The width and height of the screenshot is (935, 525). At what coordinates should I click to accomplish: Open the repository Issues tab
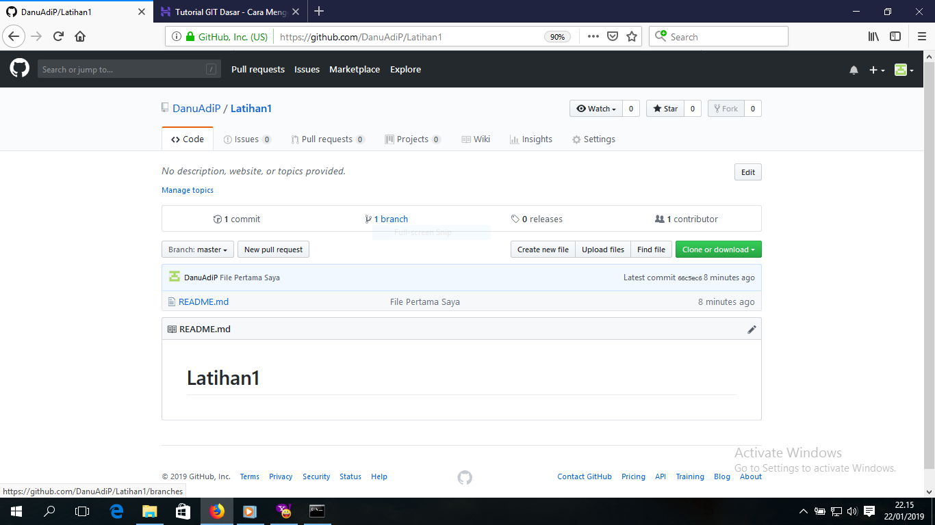pos(247,139)
